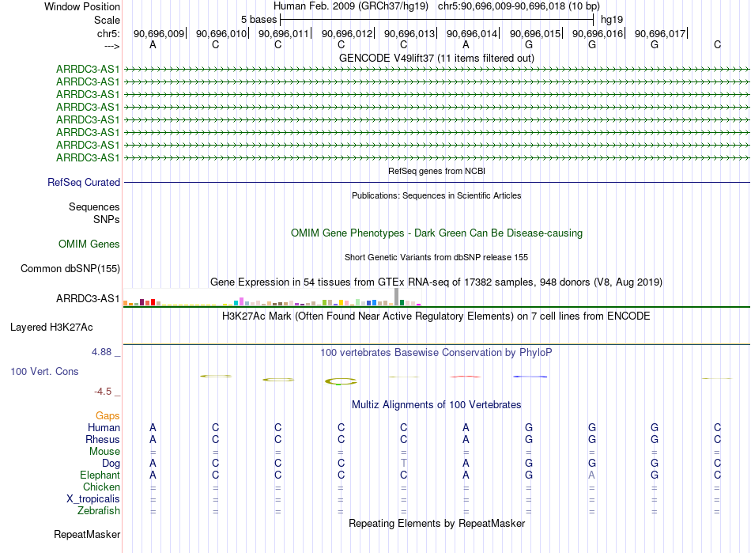This screenshot has width=751, height=553.
Task: Click the orange Gaps row label
Action: click(108, 416)
